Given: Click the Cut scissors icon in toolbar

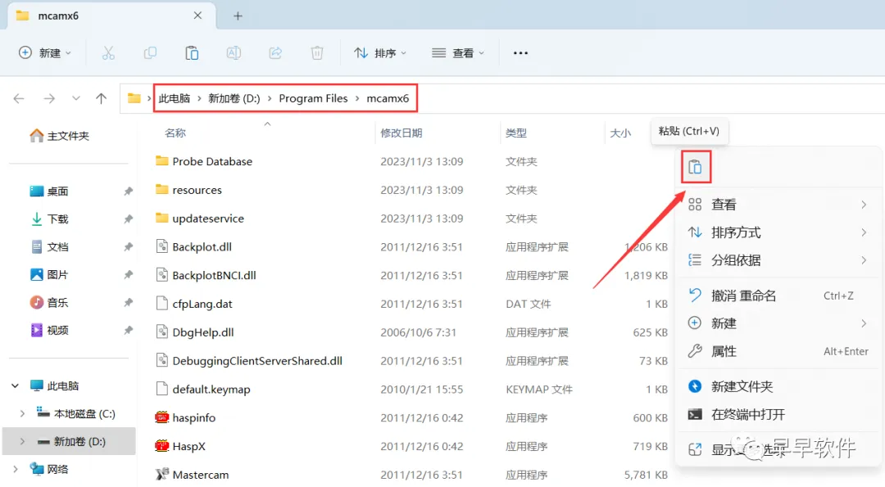Looking at the screenshot, I should (x=108, y=53).
